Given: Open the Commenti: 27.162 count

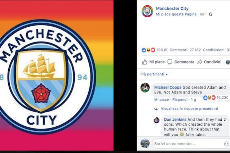Looking at the screenshot, I should click(x=185, y=50).
